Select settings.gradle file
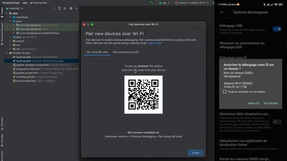 (x=35, y=77)
